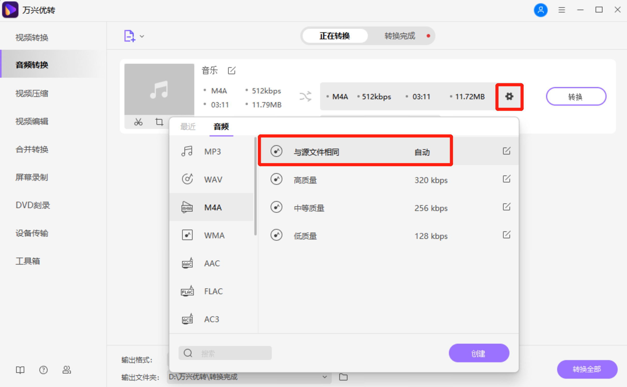This screenshot has height=387, width=627.
Task: Click the 创建 button to create preset
Action: click(x=479, y=353)
